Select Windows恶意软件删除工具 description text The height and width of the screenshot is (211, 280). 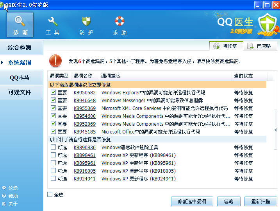point(130,148)
